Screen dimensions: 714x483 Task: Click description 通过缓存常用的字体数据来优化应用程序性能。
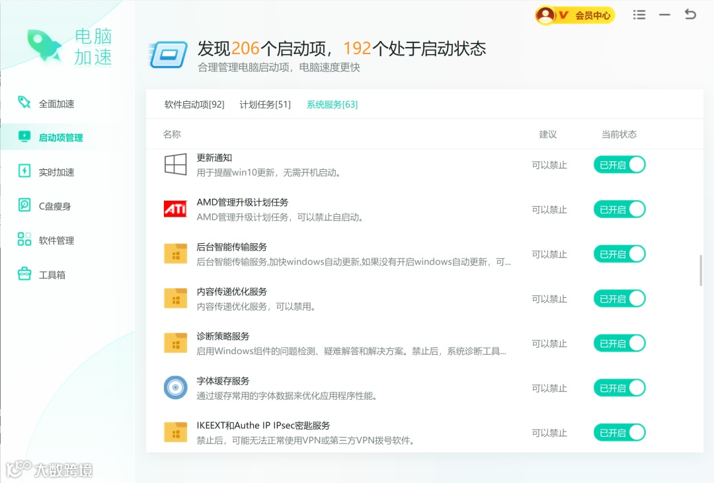288,396
